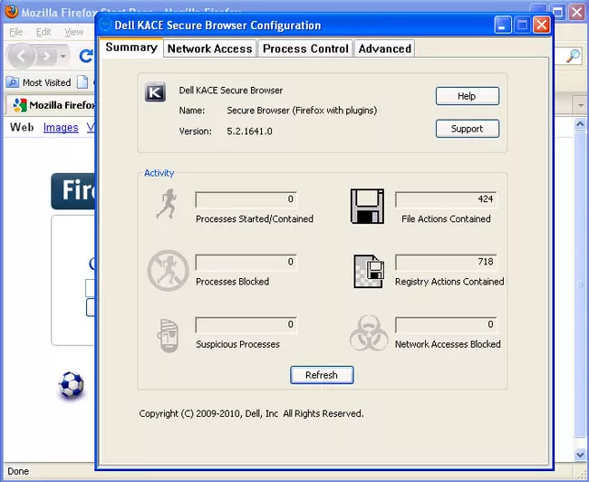This screenshot has width=589, height=482.
Task: Click the Processes Blocked value field
Action: click(246, 262)
